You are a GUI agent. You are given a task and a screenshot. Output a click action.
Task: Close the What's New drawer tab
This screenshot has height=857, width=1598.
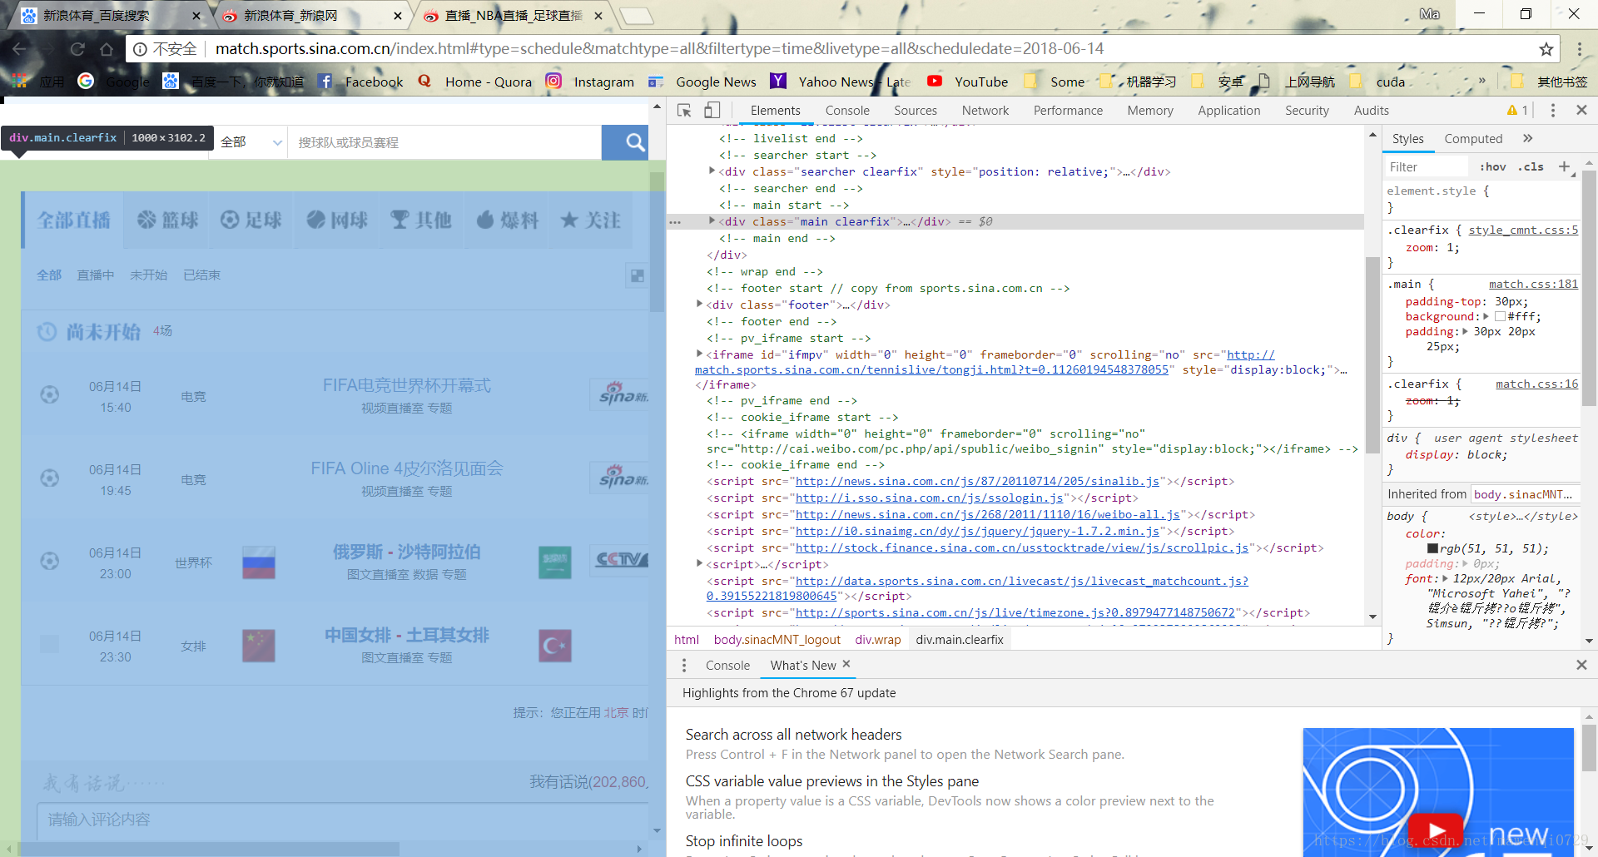click(846, 664)
